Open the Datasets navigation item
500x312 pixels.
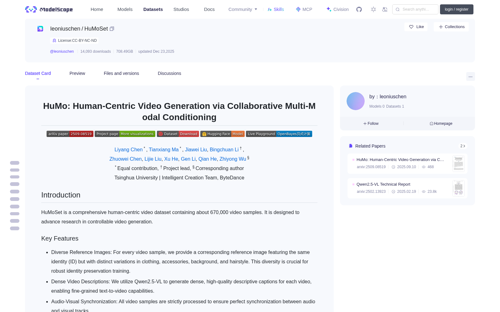pos(153,9)
